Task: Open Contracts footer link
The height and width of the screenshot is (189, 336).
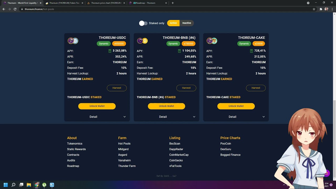Action: pos(73,155)
